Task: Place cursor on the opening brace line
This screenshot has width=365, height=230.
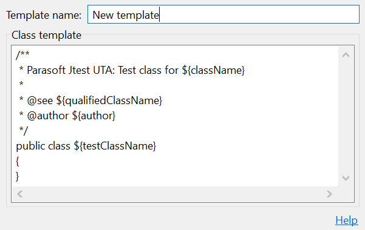Action: pyautogui.click(x=18, y=161)
